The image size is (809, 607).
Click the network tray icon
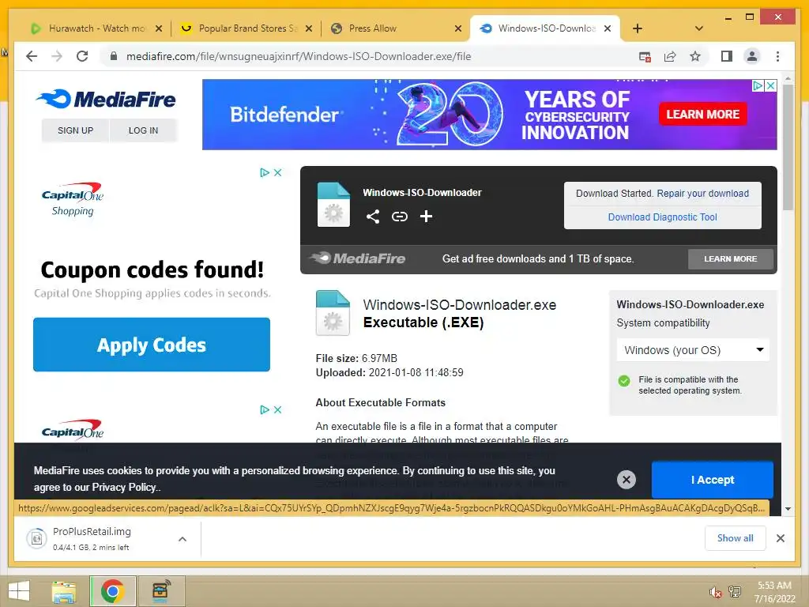(x=735, y=592)
